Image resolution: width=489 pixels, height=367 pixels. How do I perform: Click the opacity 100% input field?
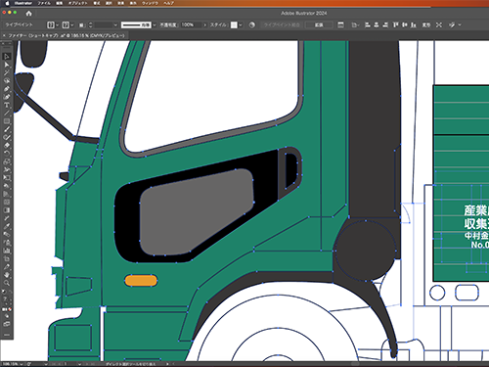[x=192, y=24]
